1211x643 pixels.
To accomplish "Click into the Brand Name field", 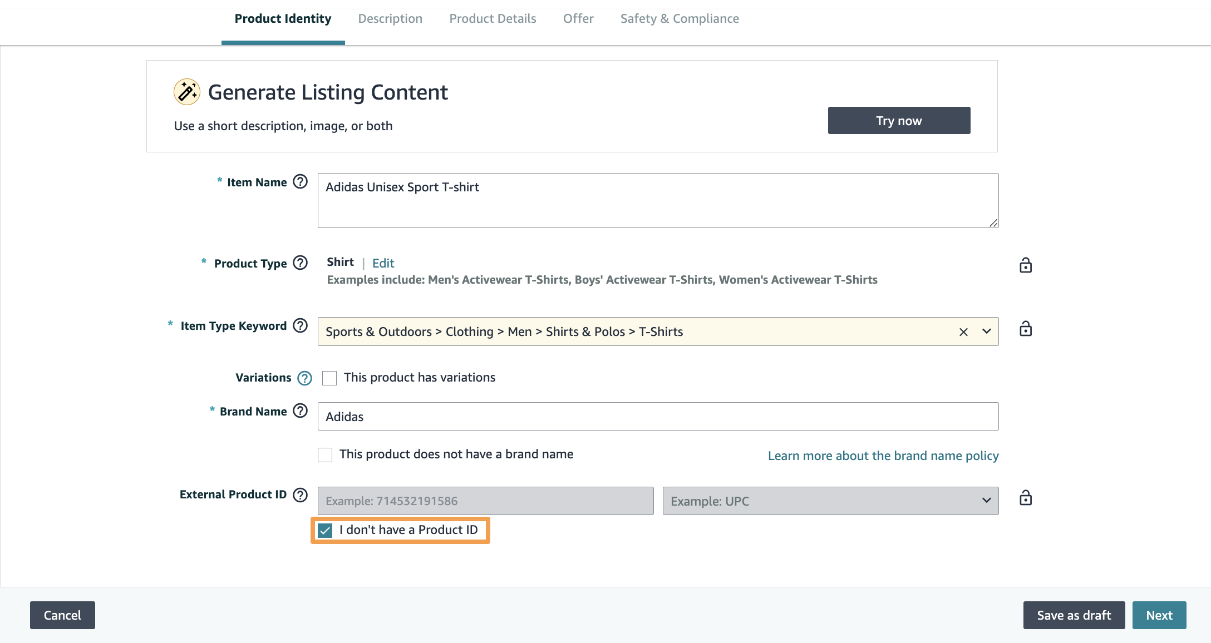I will pos(657,417).
